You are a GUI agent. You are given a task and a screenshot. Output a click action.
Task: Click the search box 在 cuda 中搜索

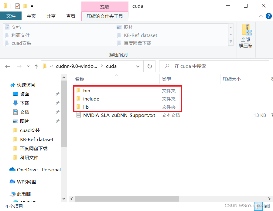click(214, 66)
